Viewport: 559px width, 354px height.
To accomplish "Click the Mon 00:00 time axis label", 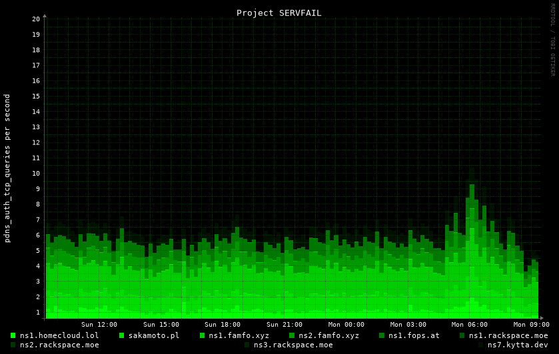I will click(346, 325).
